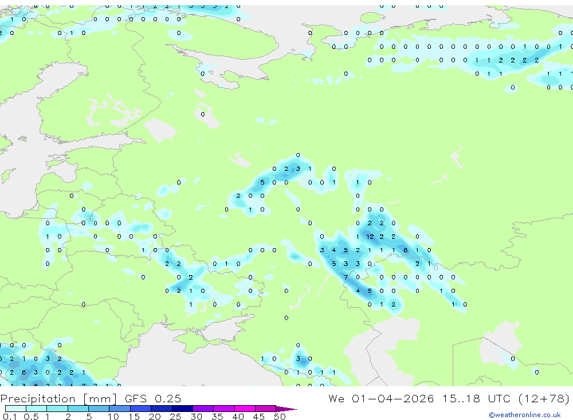Select the 'Precipitation [mm] GFS 0.25' title text

pos(91,398)
